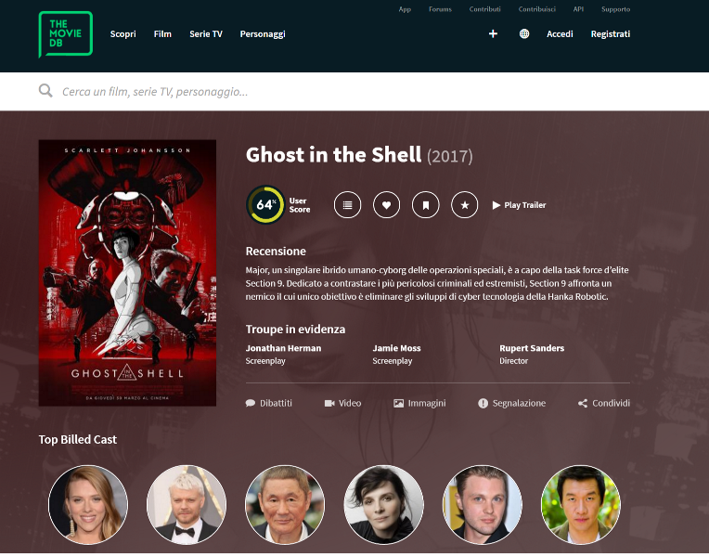Click the Troupe in evidenza heading
The width and height of the screenshot is (709, 557).
tap(295, 329)
